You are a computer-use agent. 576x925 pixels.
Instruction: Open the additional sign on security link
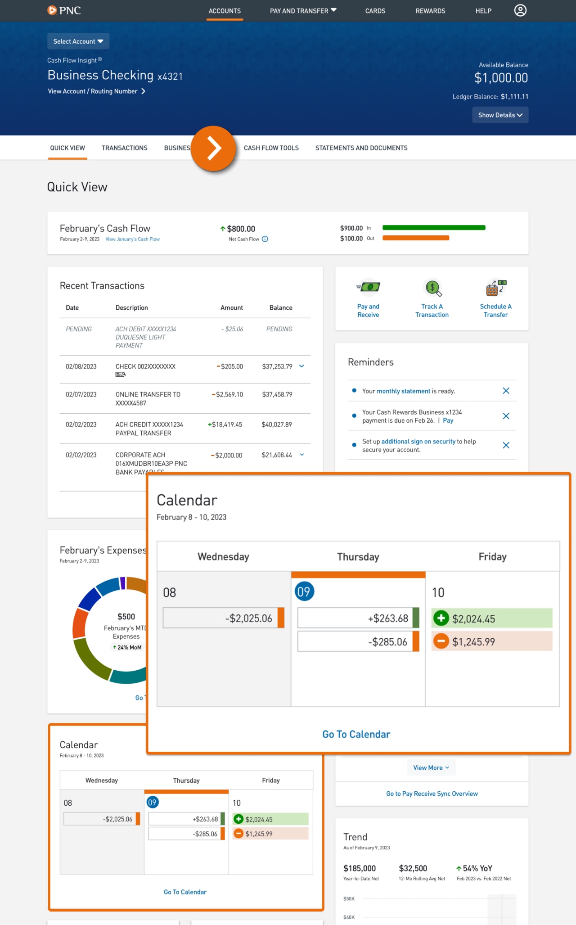tap(418, 442)
